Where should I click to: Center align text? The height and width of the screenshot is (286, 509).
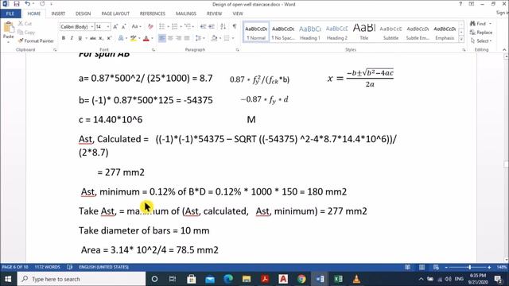(x=170, y=38)
